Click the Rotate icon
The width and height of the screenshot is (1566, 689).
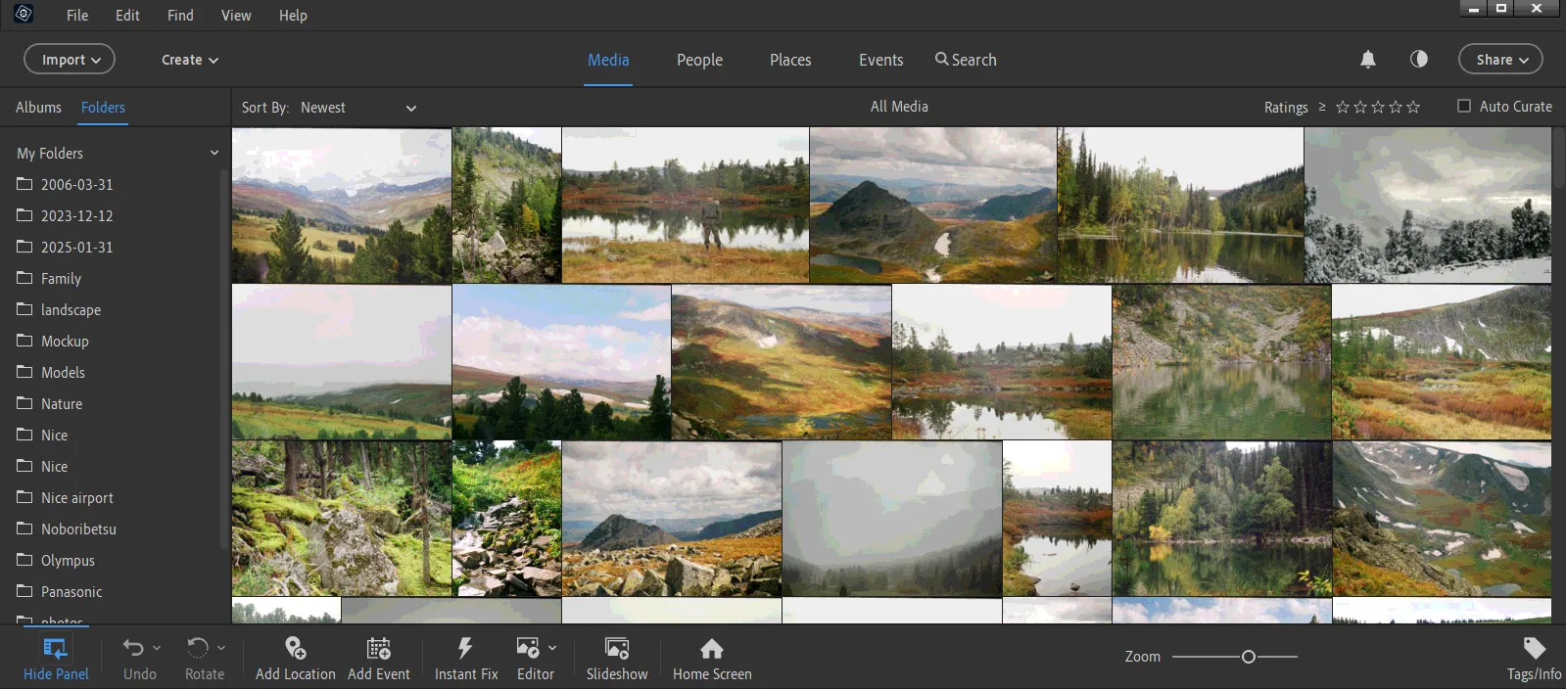198,648
